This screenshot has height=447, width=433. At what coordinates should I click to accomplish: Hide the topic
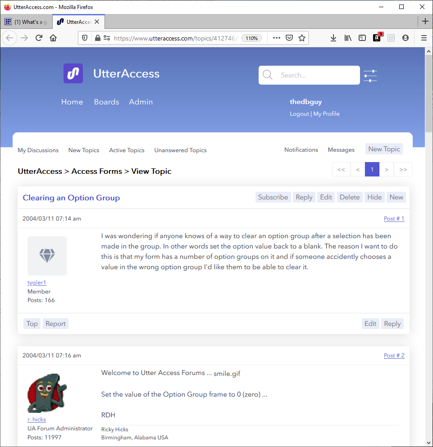pos(374,197)
